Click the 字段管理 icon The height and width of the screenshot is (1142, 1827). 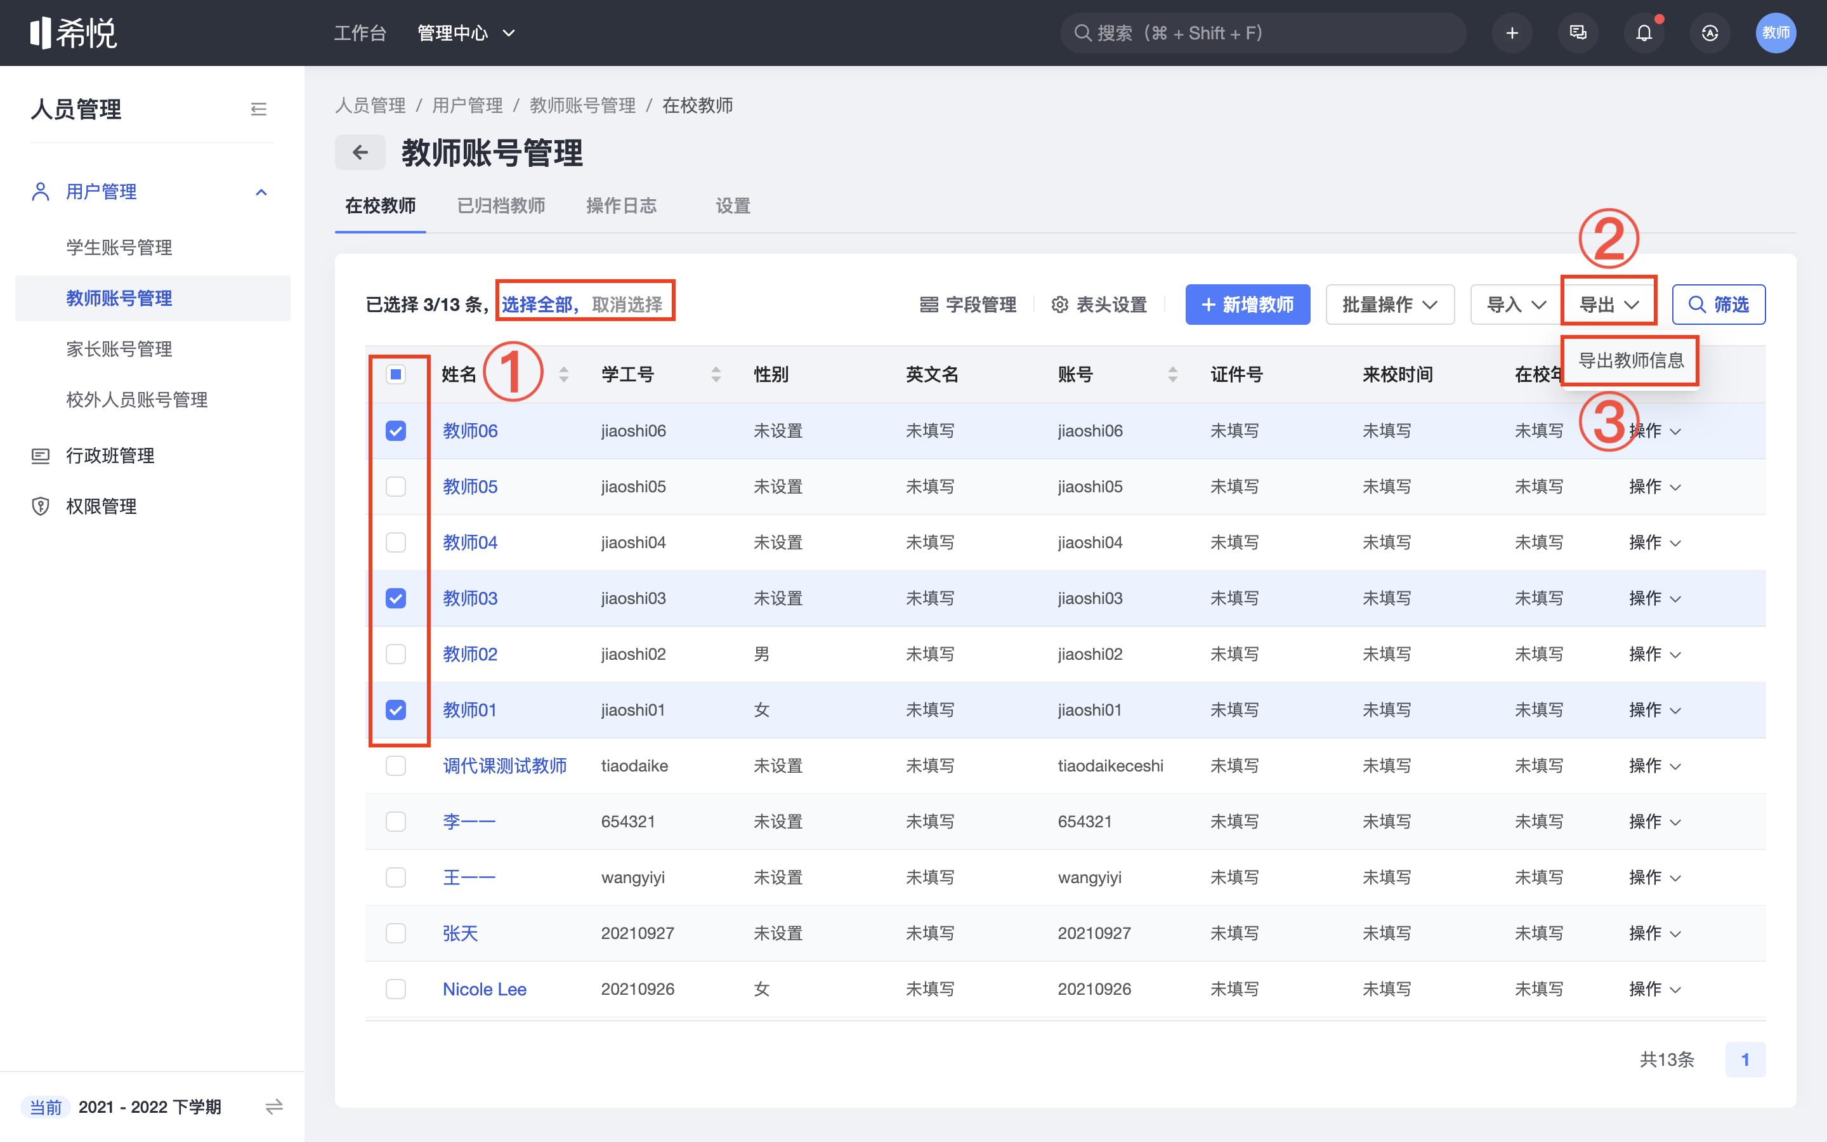(x=929, y=305)
